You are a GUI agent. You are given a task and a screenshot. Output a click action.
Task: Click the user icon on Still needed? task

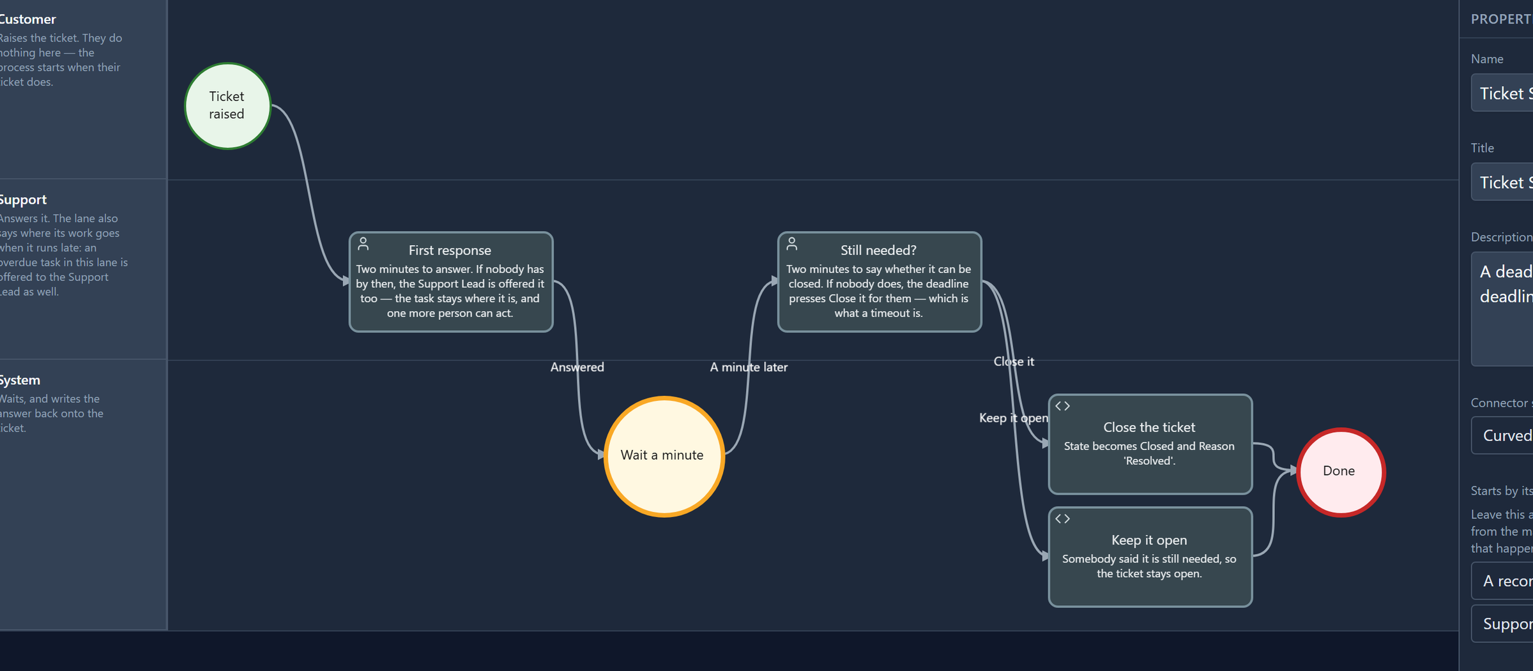click(x=792, y=243)
